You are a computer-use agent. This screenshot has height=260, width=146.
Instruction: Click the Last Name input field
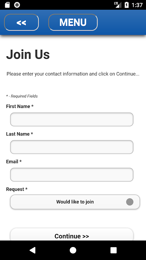(x=72, y=147)
